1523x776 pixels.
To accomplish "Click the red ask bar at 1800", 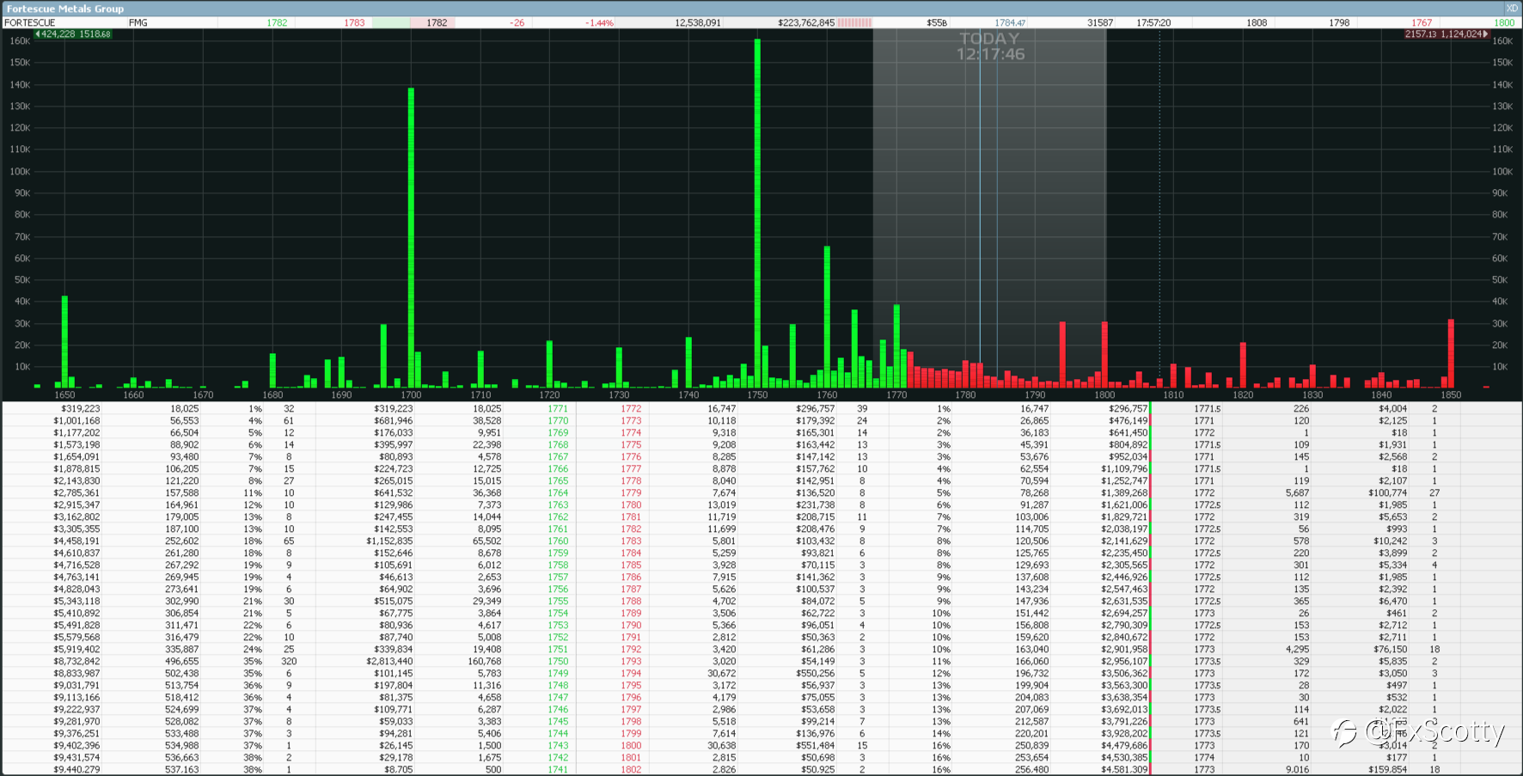I will pos(1104,355).
